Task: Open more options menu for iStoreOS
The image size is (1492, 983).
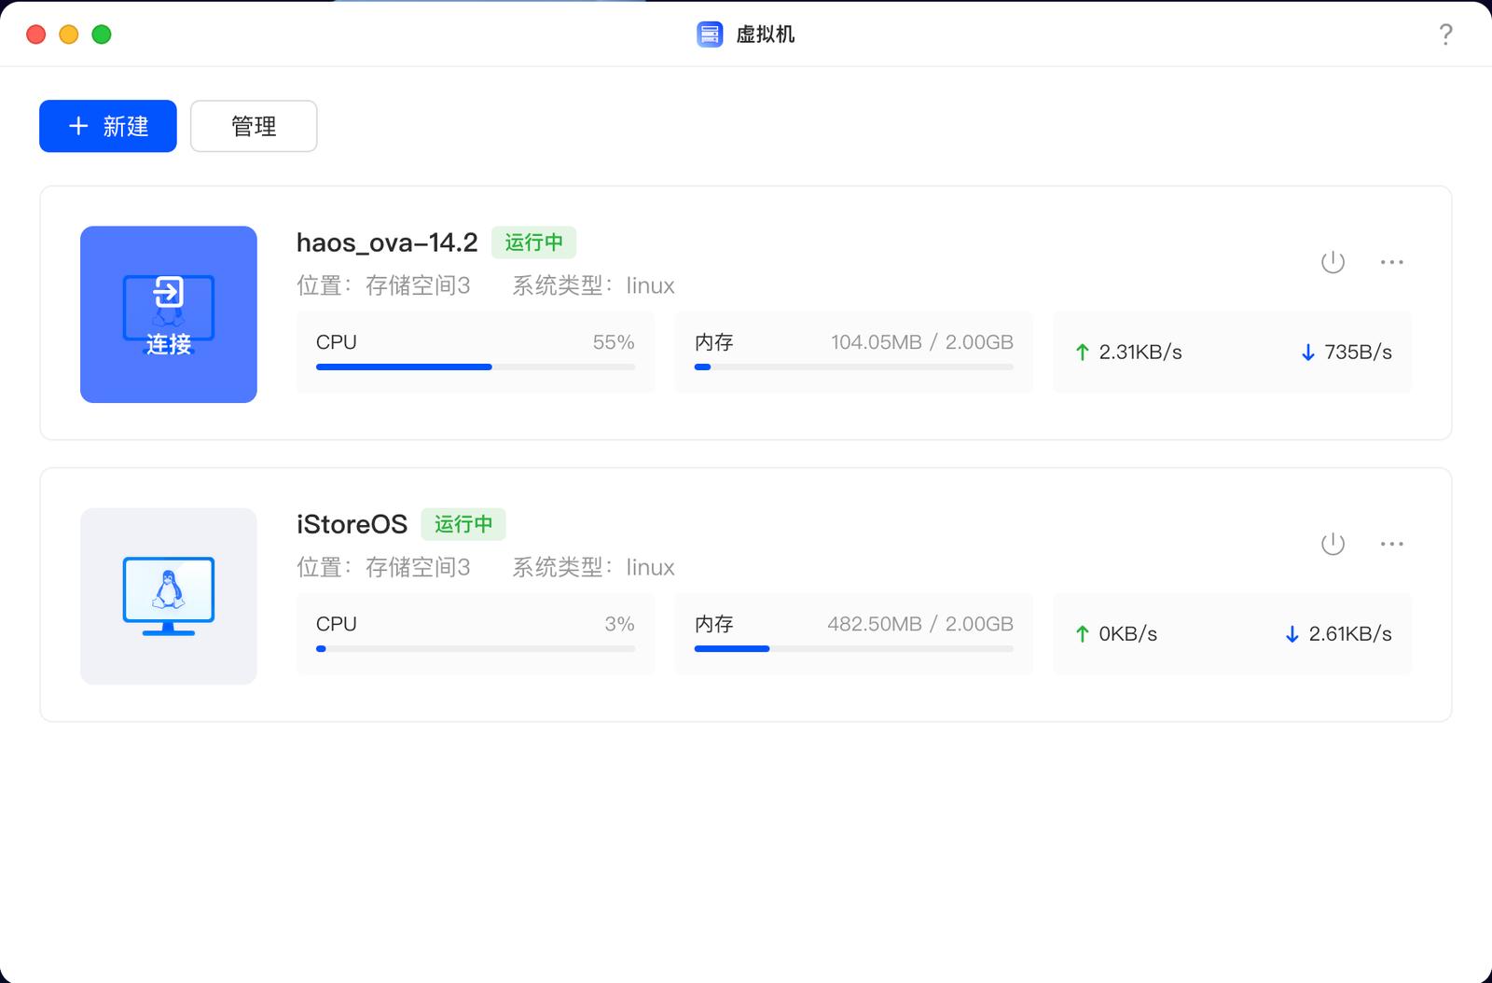Action: [x=1391, y=544]
